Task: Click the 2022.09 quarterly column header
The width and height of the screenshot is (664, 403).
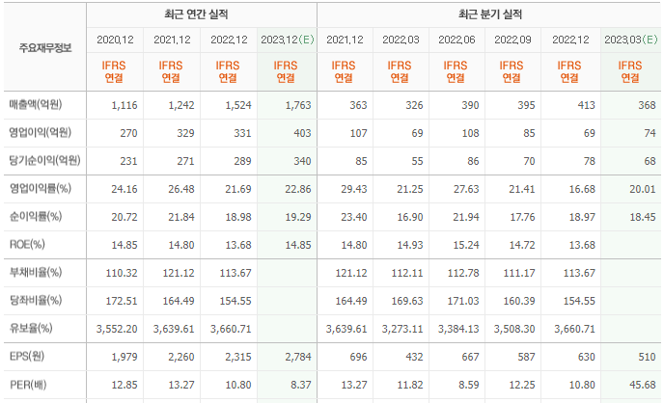Action: [512, 40]
